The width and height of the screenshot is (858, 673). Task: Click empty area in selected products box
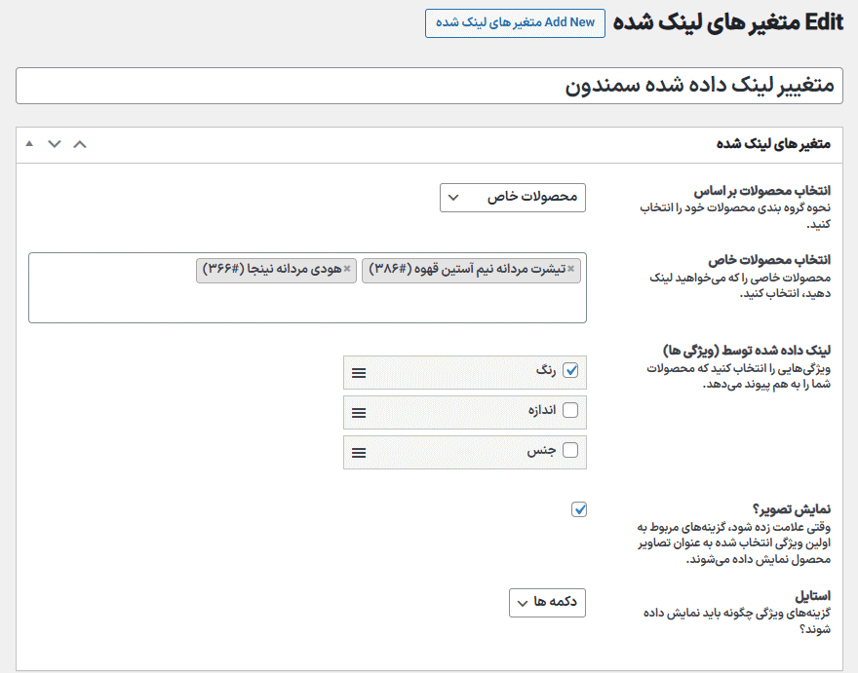[292, 304]
